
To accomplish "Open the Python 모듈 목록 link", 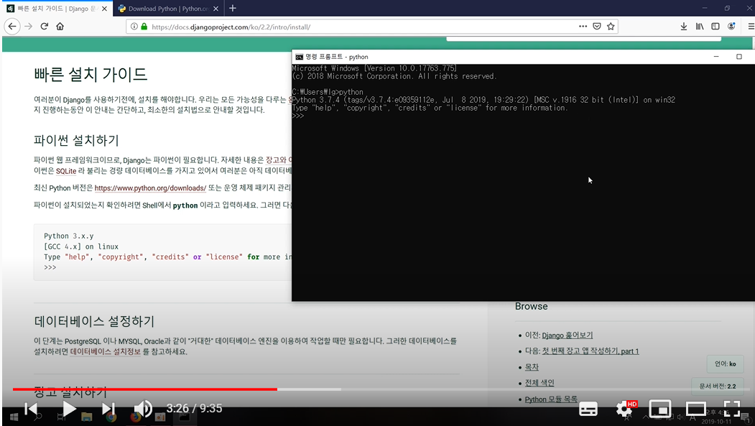I will (551, 399).
